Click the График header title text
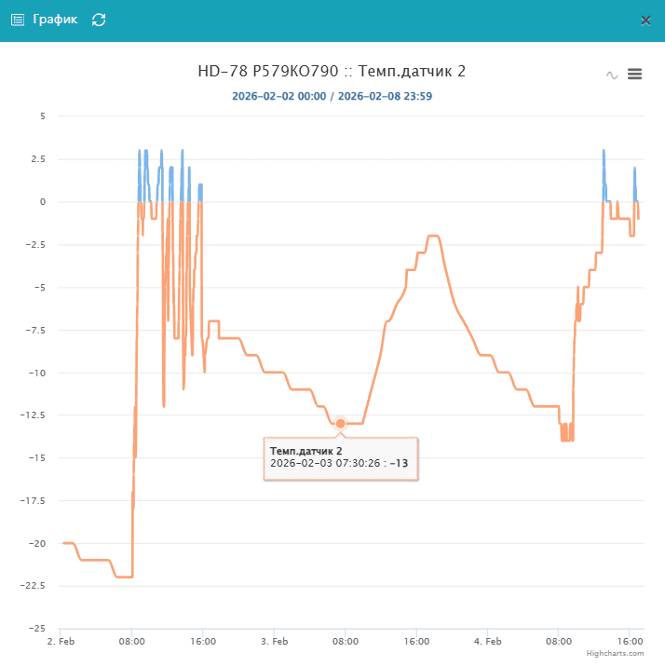This screenshot has height=666, width=665. click(55, 20)
